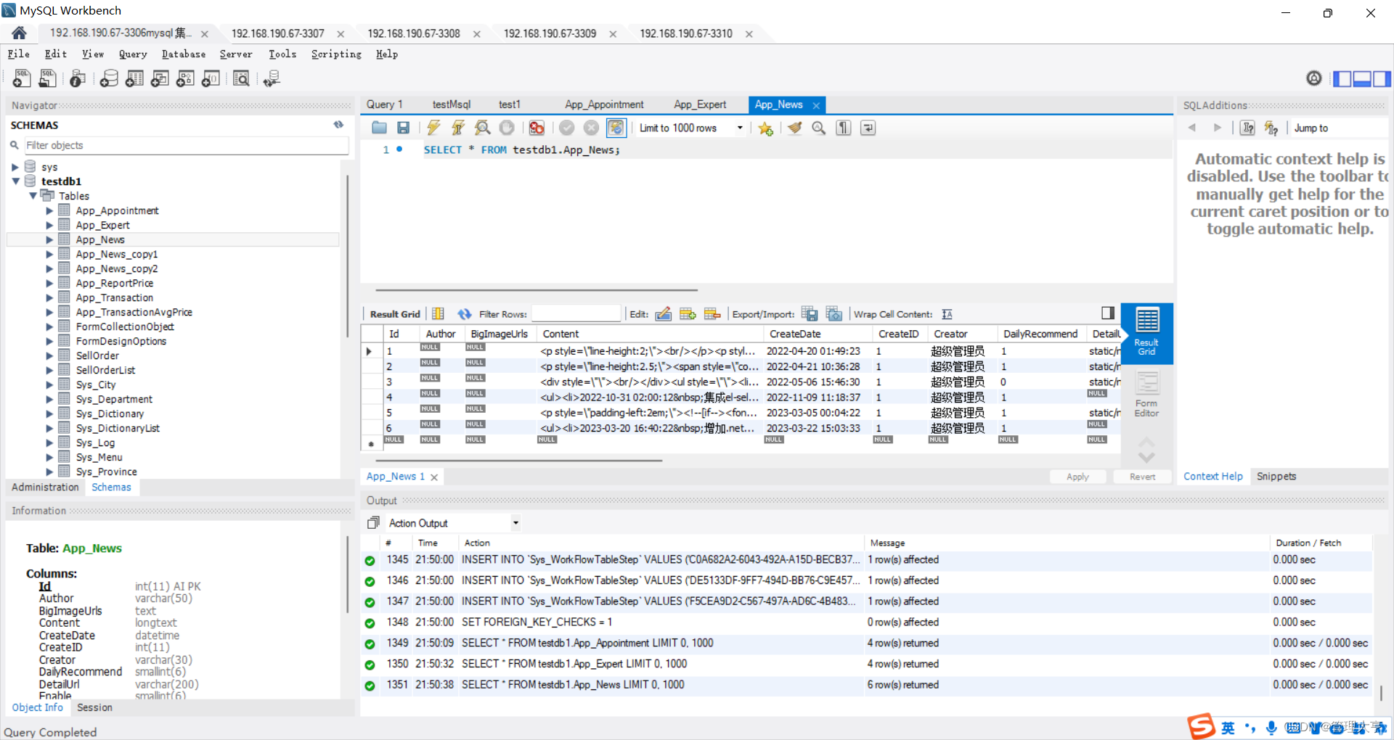This screenshot has width=1394, height=740.
Task: Select the Snippets panel on the right
Action: click(1276, 476)
